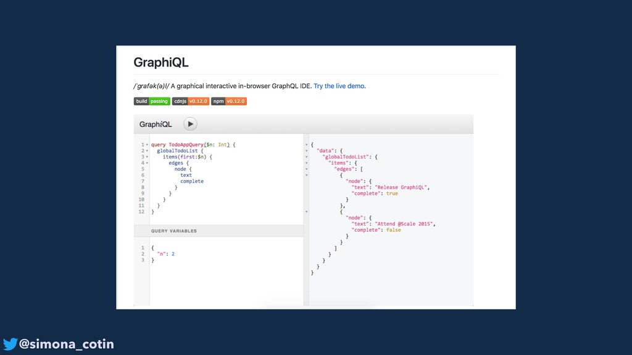Click the 'false' value in results
Viewport: 632px width, 355px height.
pos(394,230)
